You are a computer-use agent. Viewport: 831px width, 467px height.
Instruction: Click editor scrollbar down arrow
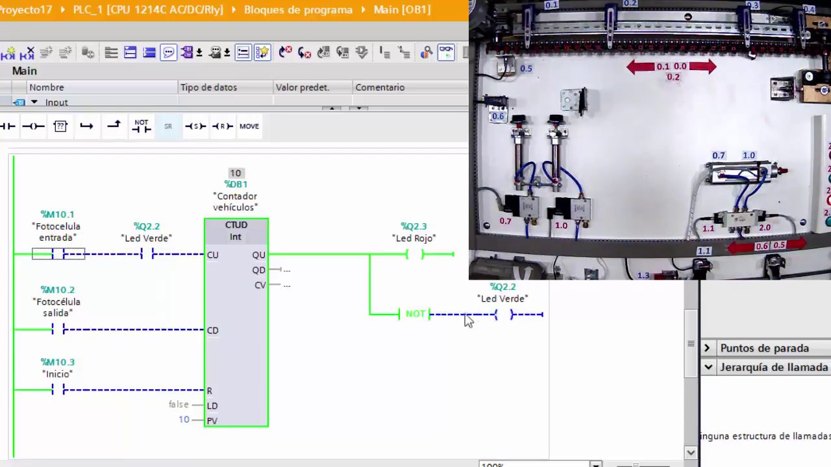point(691,453)
